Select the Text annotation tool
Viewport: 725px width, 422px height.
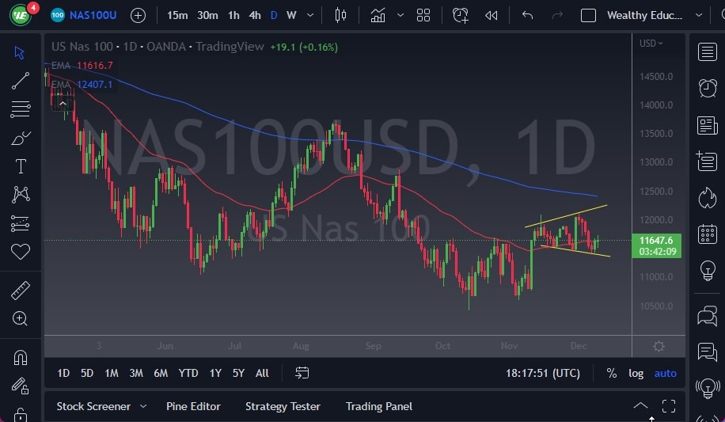tap(21, 166)
